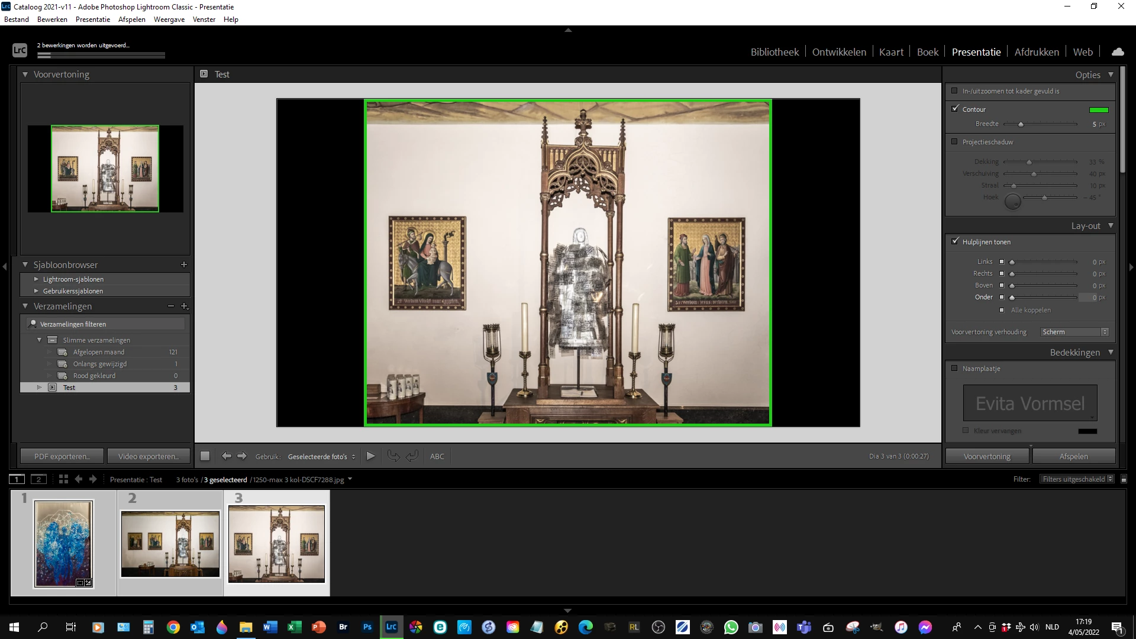Expand Lightroom-sjablonen folder
This screenshot has width=1136, height=639.
36,279
